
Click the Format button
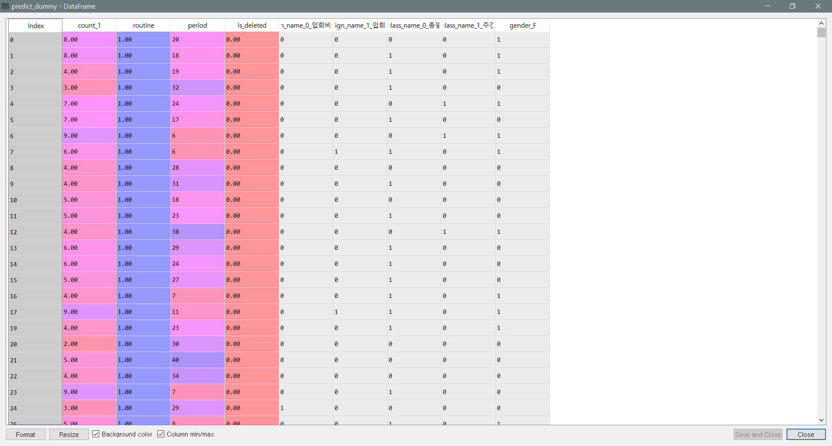click(x=26, y=434)
